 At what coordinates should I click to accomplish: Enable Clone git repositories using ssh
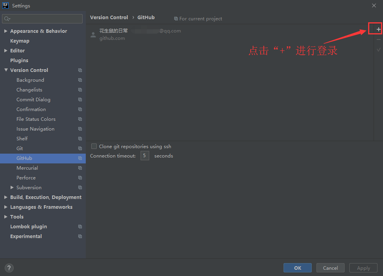pos(94,146)
